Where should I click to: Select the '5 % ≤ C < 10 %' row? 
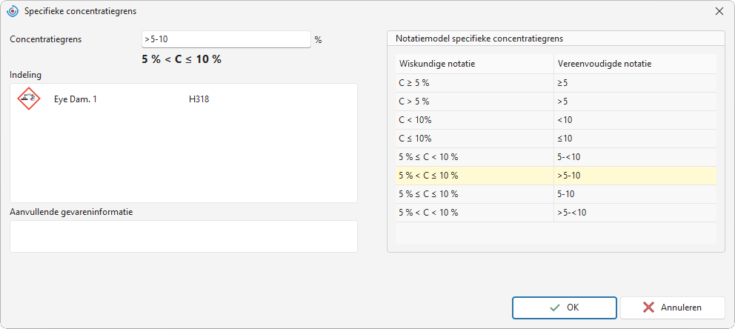coord(556,157)
